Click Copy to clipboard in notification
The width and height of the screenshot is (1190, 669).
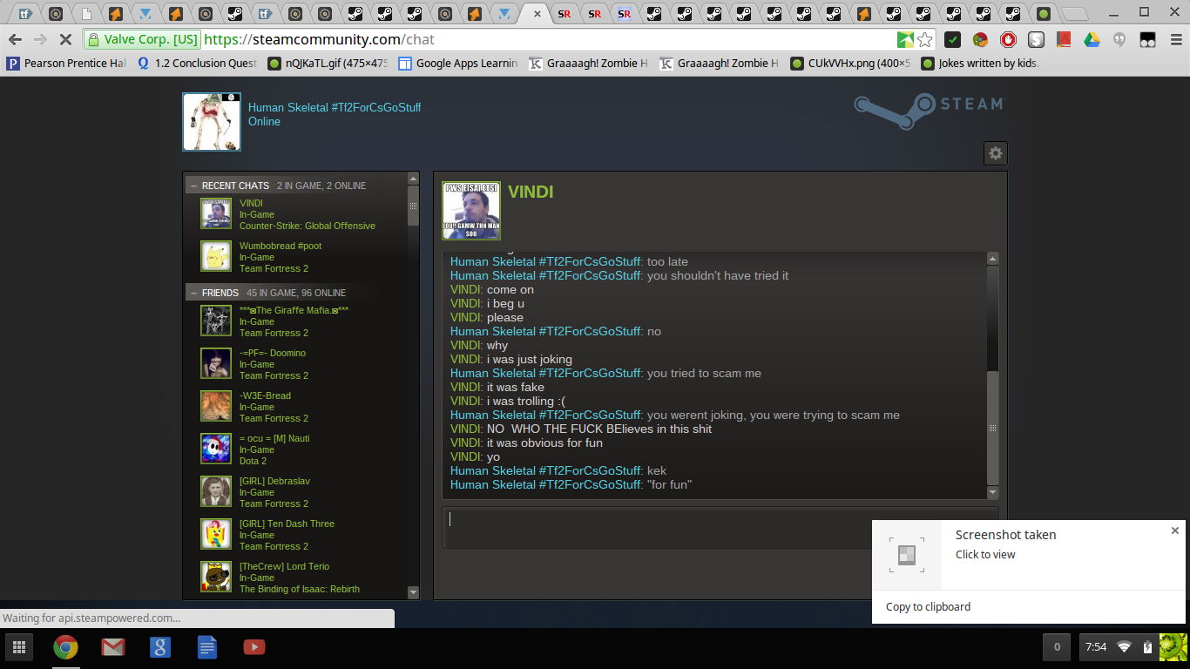point(928,607)
